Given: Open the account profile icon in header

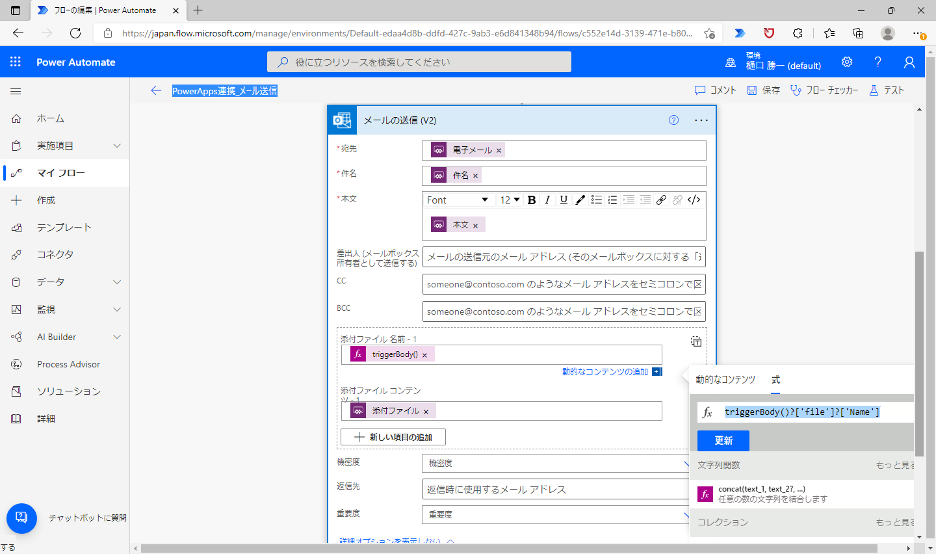Looking at the screenshot, I should tap(909, 62).
